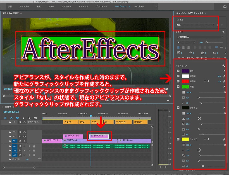Click the font size value 200
The width and height of the screenshot is (229, 175).
pos(201,43)
